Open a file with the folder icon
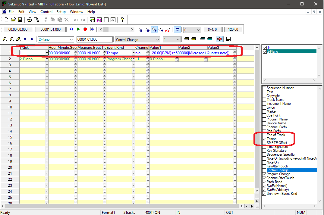Screen dimensions: 324x215 click(x=13, y=20)
